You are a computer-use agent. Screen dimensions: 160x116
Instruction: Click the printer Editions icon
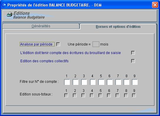click(10, 14)
